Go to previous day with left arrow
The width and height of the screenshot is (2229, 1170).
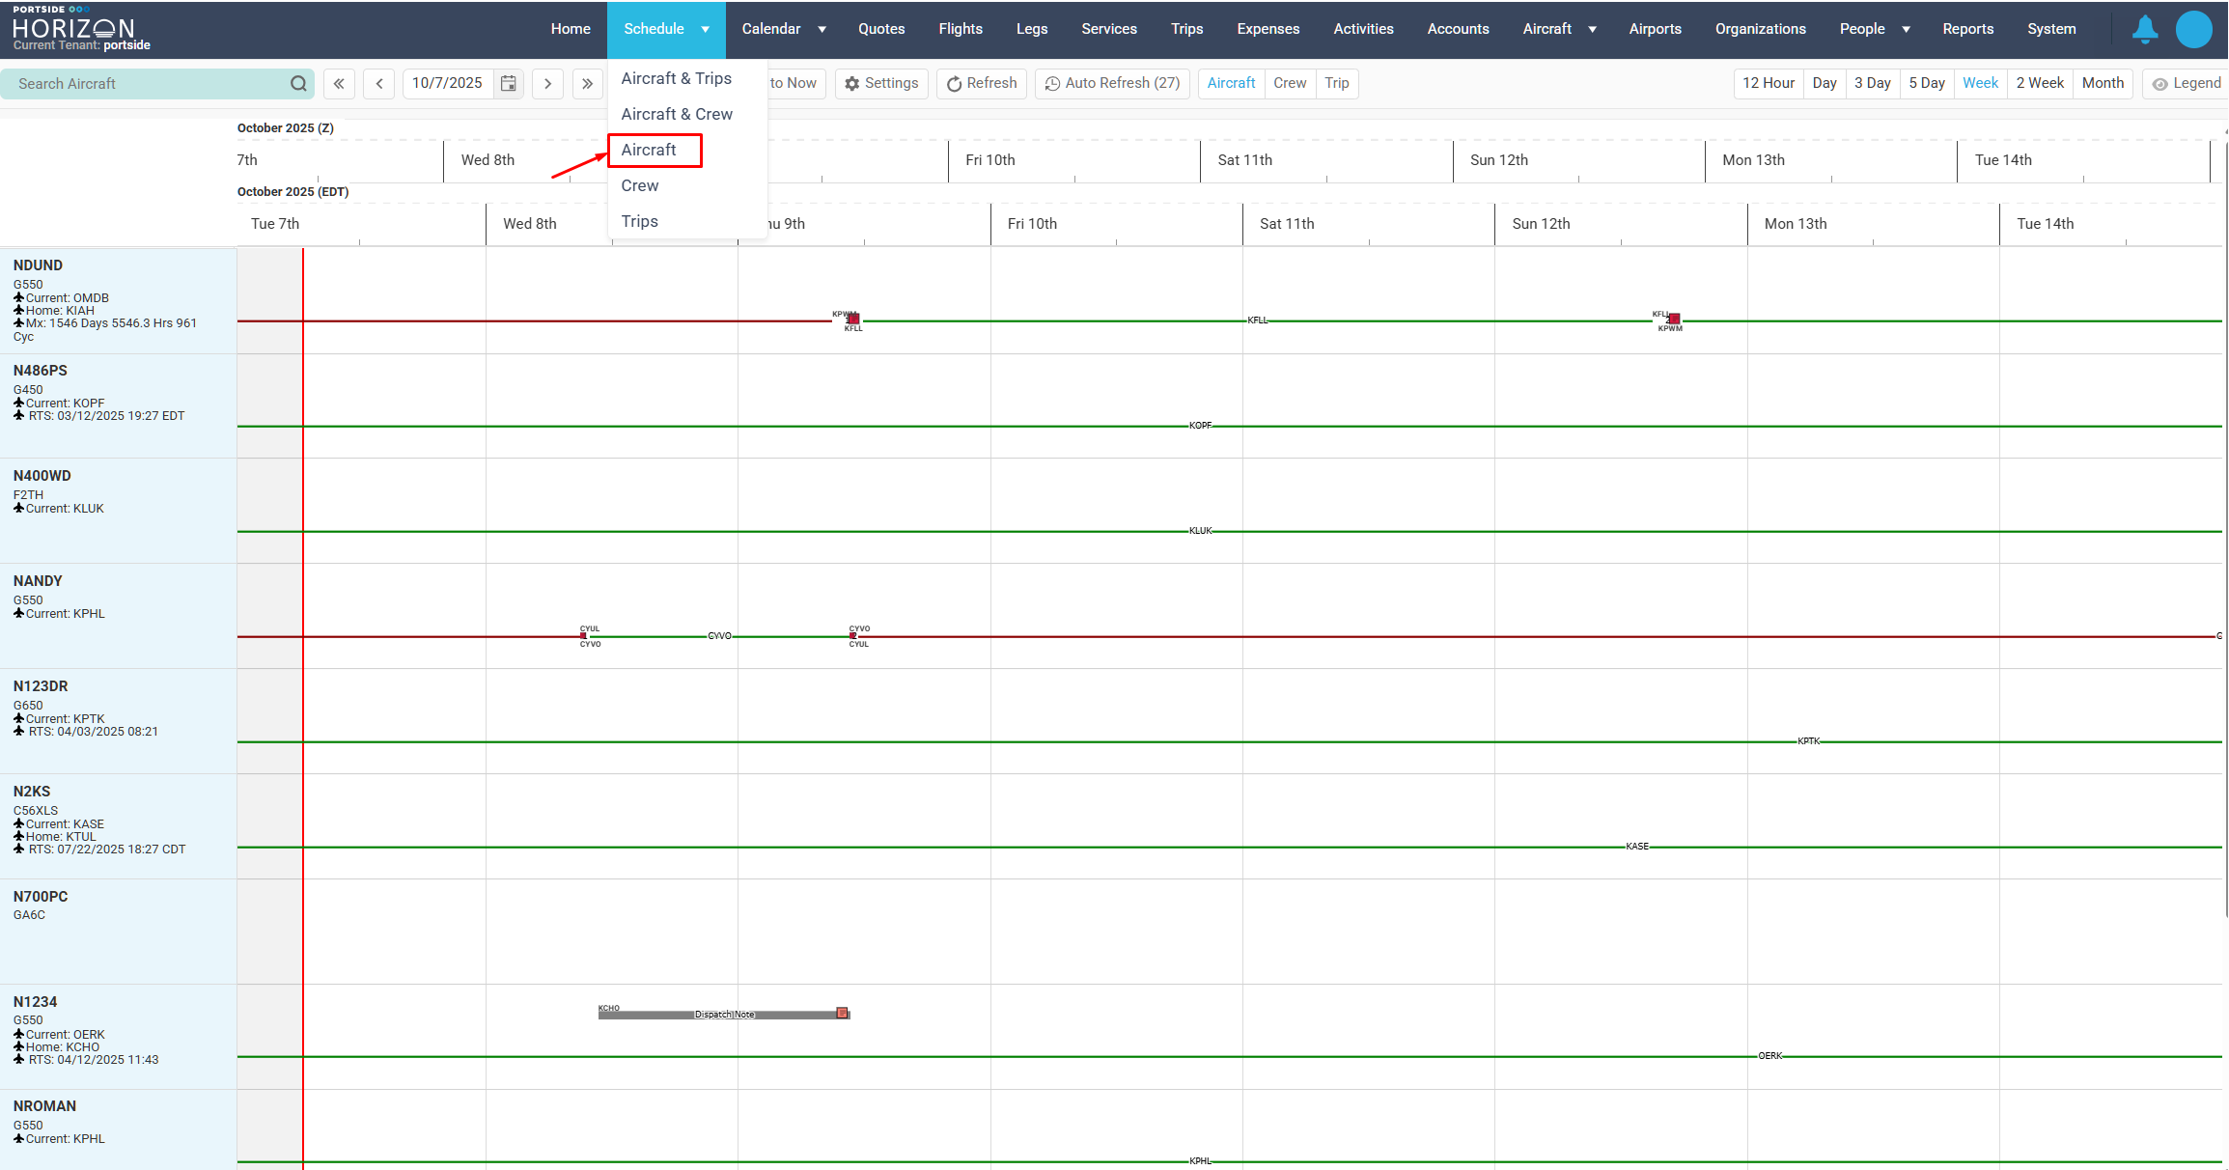click(379, 84)
